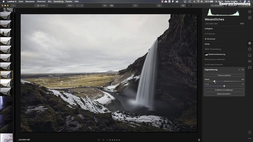Click the Stärke slider handle
The image size is (253, 142).
(x=214, y=81)
